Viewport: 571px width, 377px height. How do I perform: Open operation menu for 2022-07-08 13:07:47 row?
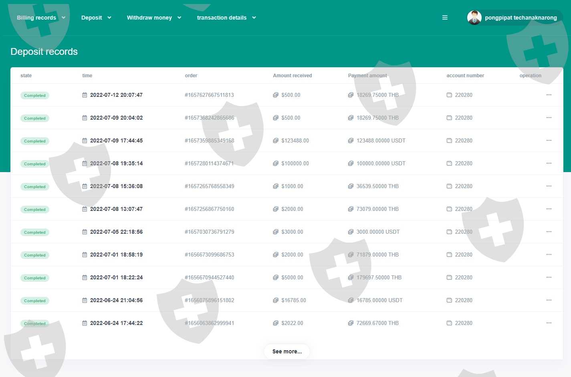(549, 209)
